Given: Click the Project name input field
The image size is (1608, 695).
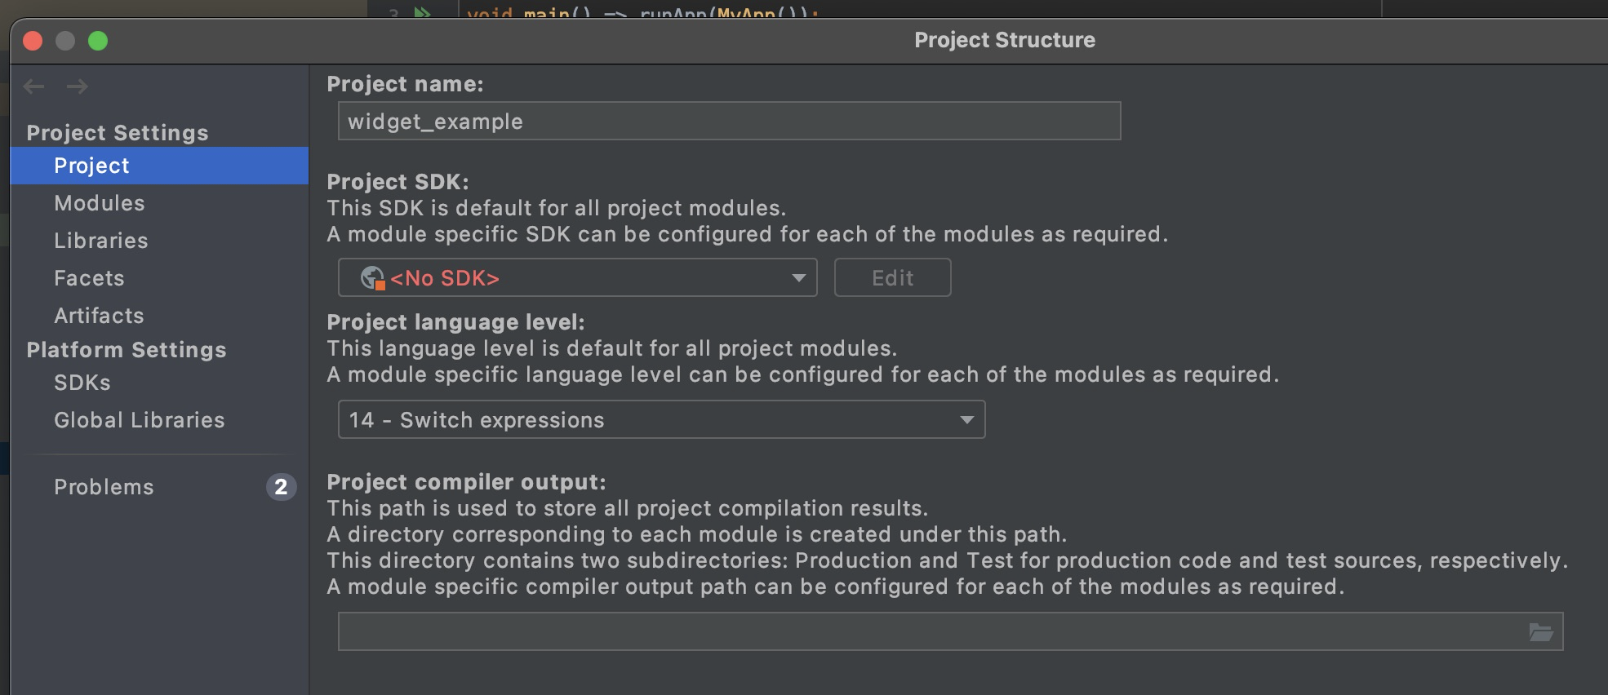Looking at the screenshot, I should [x=729, y=121].
